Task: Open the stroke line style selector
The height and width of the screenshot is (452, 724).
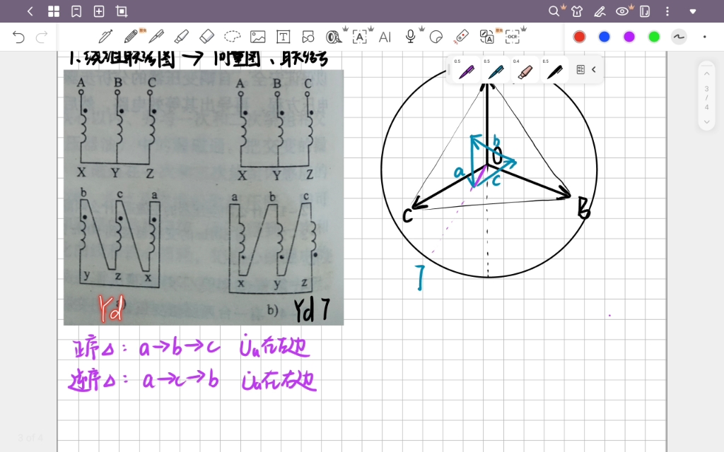Action: pos(679,37)
